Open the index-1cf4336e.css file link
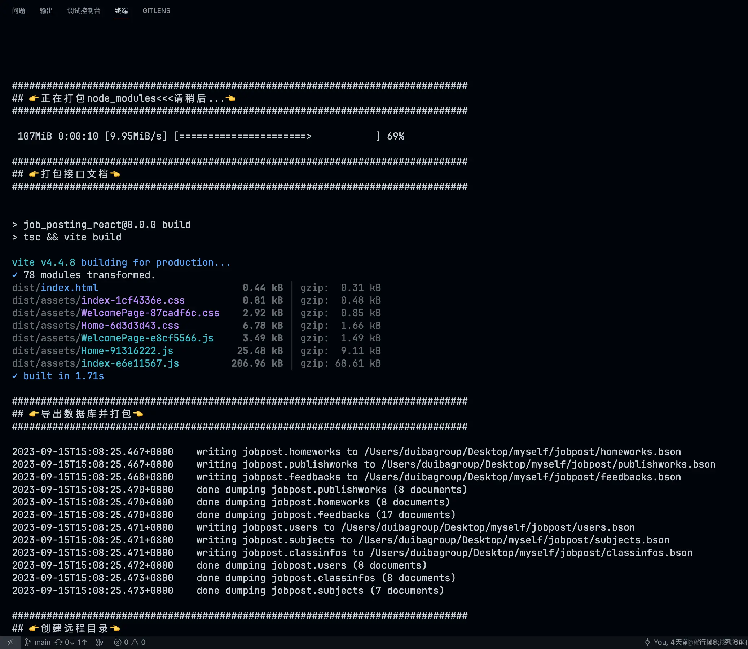The image size is (748, 649). click(x=133, y=300)
